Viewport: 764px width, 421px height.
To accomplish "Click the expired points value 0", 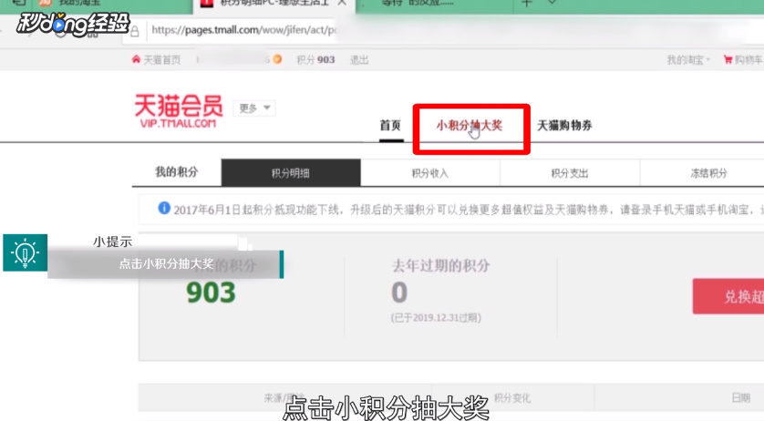I will pyautogui.click(x=399, y=293).
